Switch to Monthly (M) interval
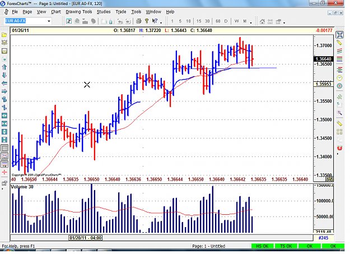This screenshot has width=350, height=254. point(245,21)
